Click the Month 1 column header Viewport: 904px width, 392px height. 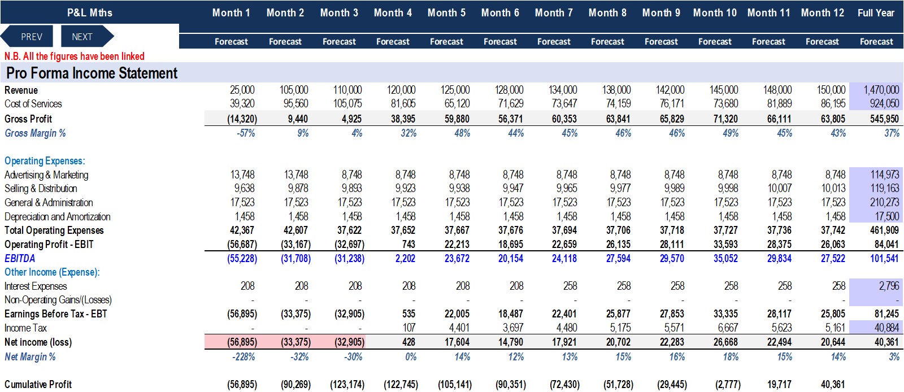pyautogui.click(x=231, y=12)
